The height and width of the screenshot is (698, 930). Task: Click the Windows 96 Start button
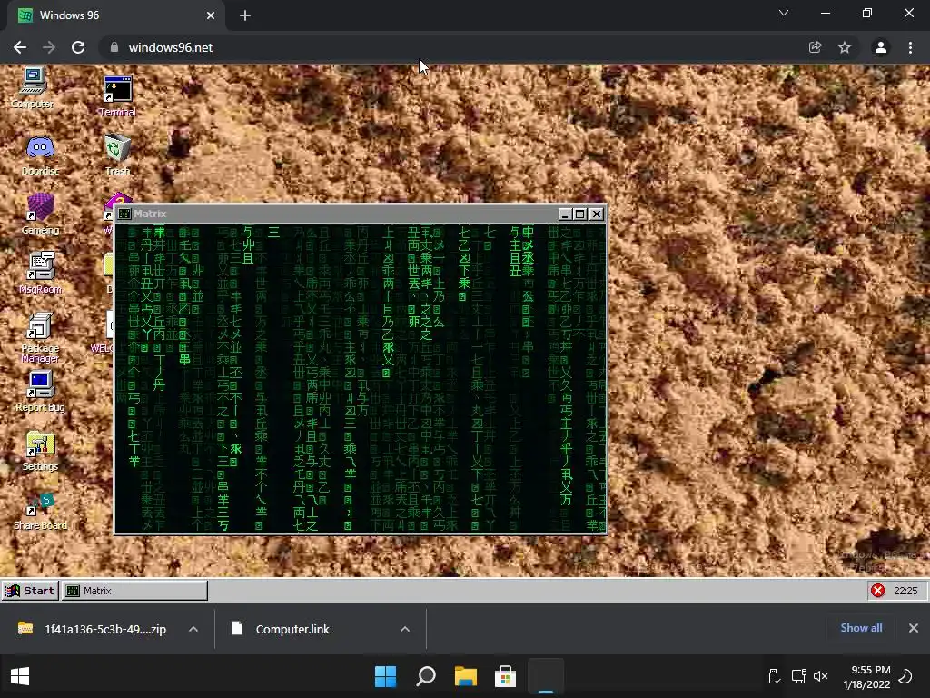pyautogui.click(x=30, y=591)
